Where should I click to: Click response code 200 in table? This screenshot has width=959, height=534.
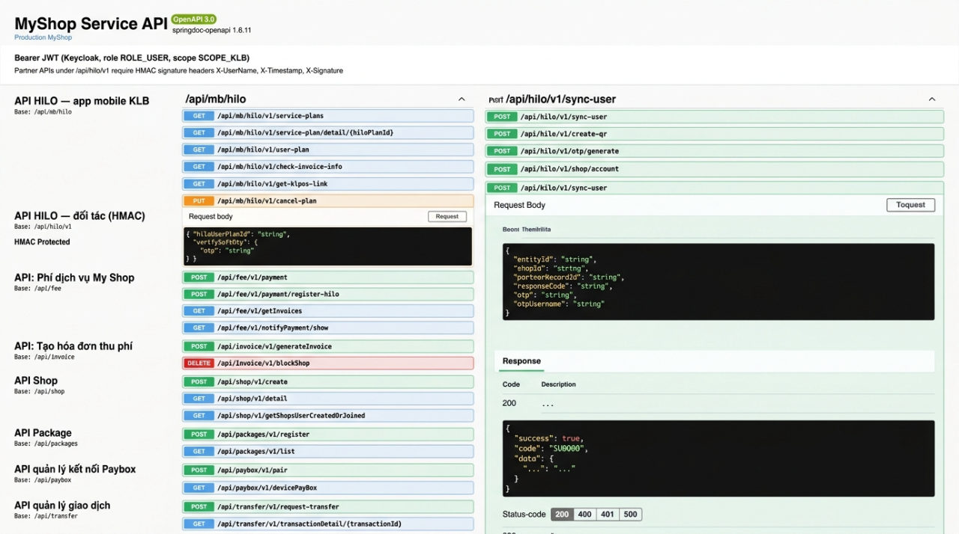pyautogui.click(x=509, y=403)
